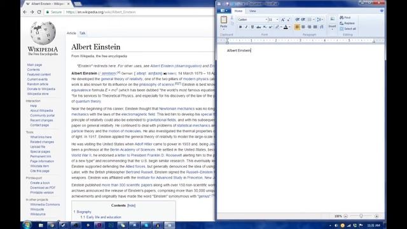Screen dimensions: 407x229
Task: Click the Wikipedia globe logo
Action: (43, 32)
